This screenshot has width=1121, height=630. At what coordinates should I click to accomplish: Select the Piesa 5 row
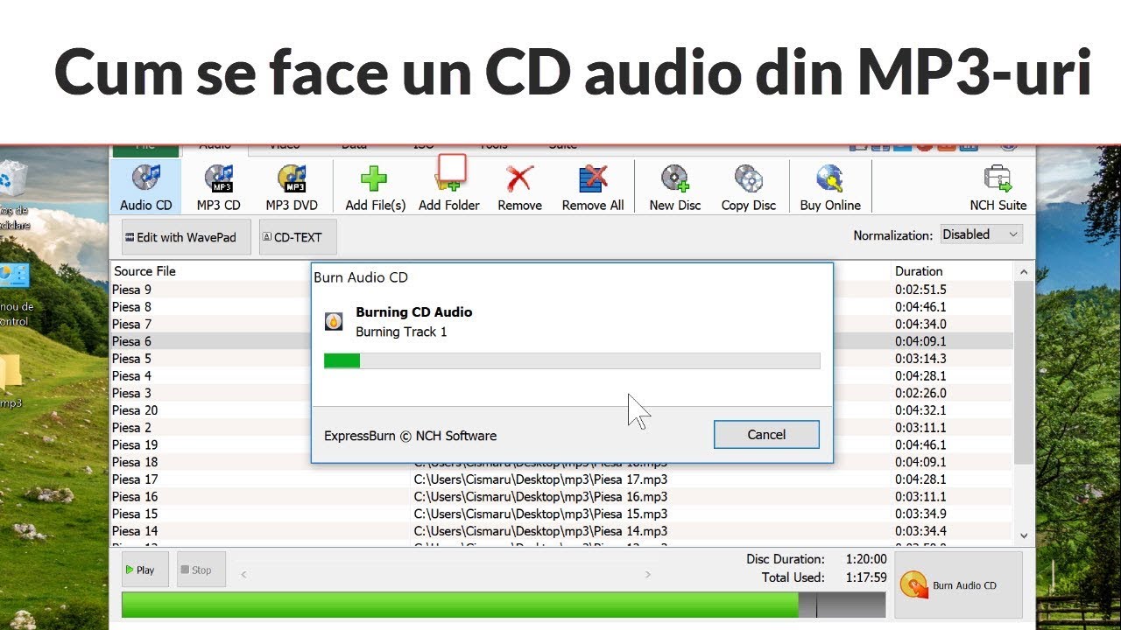tap(561, 359)
